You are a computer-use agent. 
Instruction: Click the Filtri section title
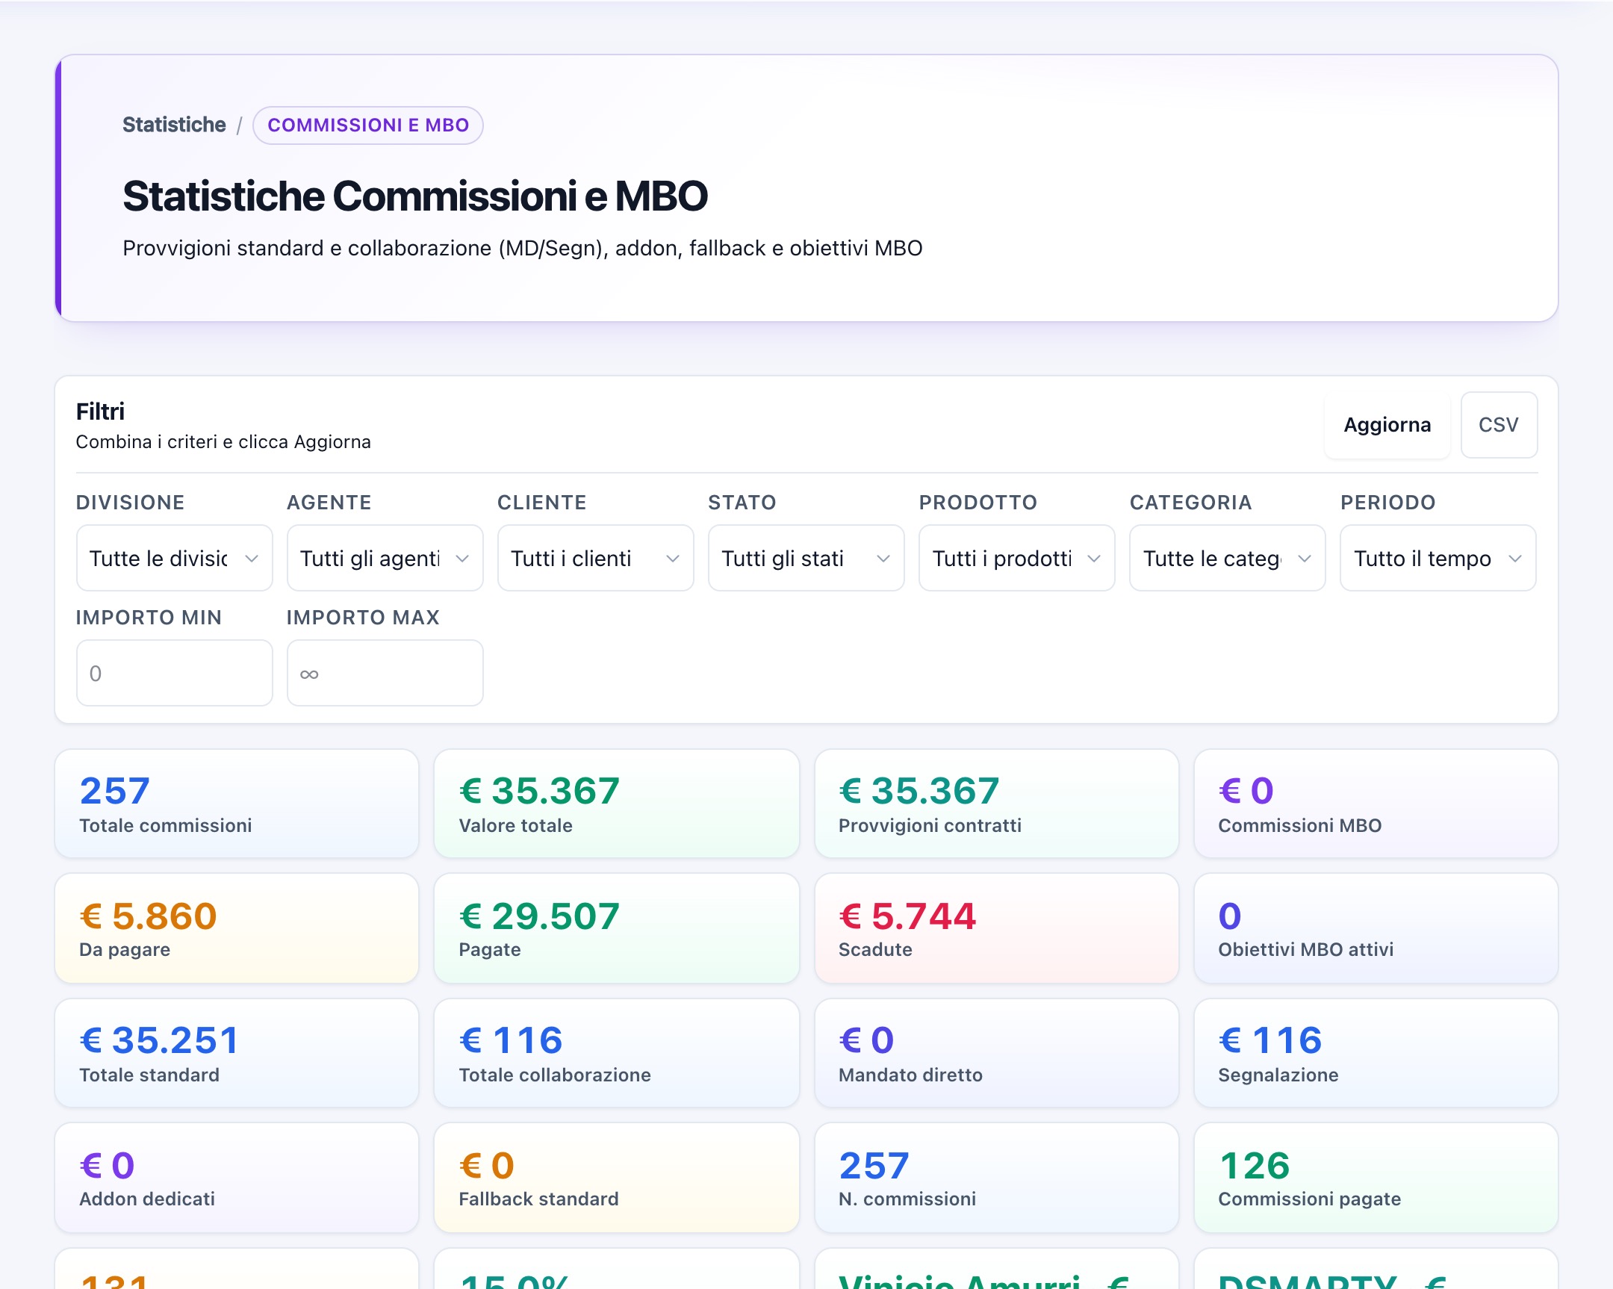click(100, 411)
